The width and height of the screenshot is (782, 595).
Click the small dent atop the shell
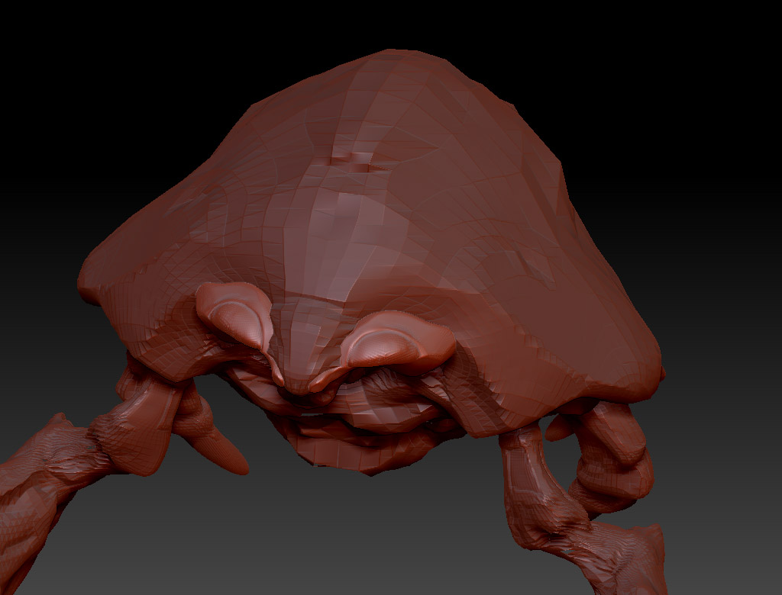[x=353, y=160]
